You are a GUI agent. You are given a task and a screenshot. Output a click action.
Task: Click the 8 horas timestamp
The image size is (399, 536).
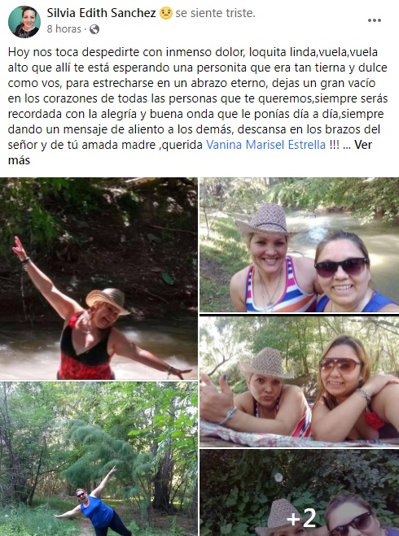(x=64, y=29)
